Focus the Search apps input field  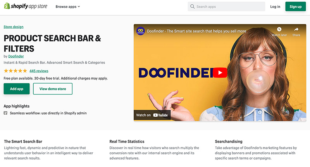[226, 7]
